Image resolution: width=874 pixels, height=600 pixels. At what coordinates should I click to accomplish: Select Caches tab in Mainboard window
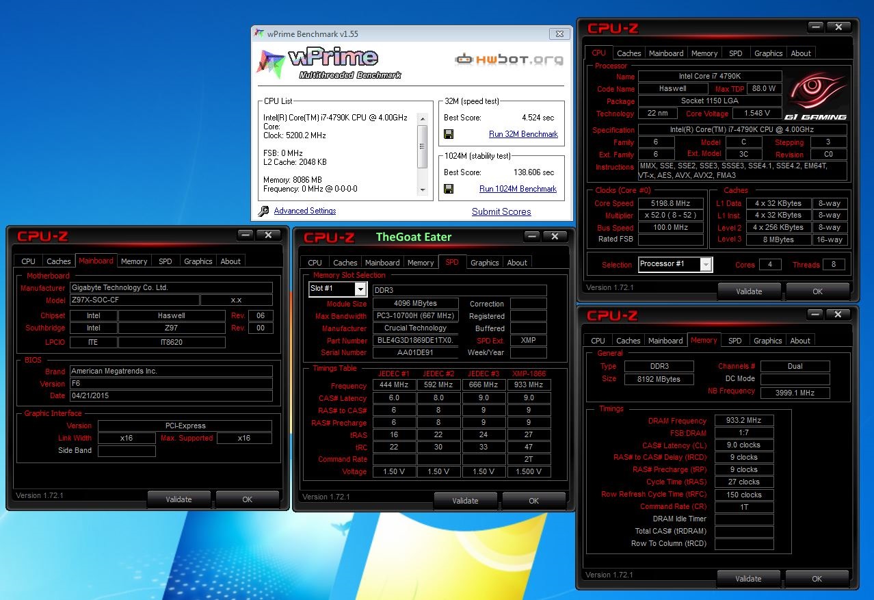pos(59,261)
